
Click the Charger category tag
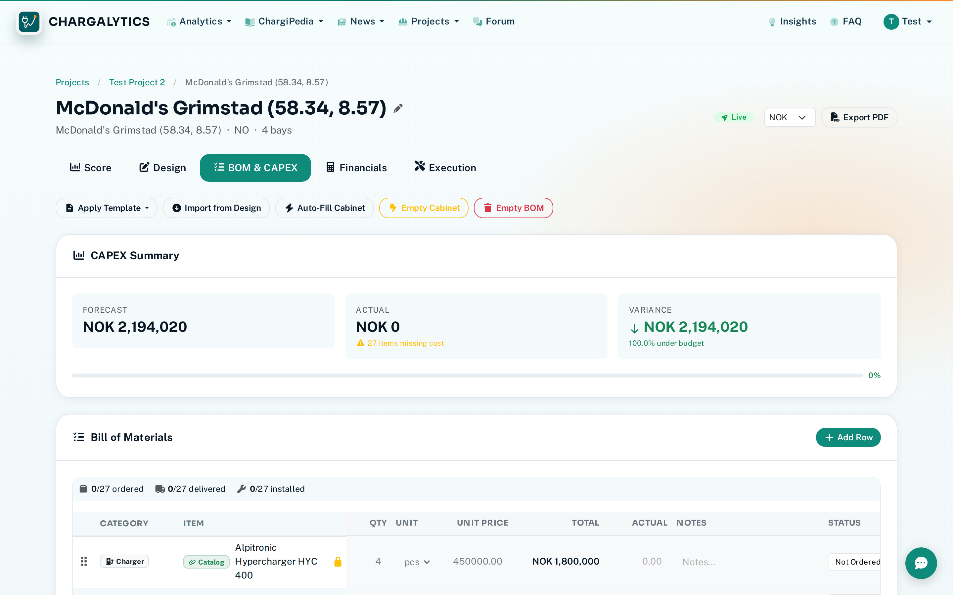124,562
